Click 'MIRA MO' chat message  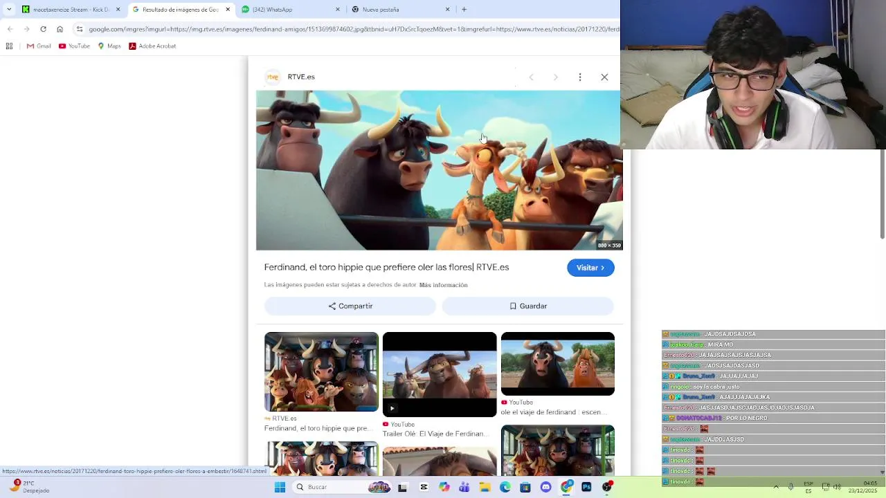point(720,344)
